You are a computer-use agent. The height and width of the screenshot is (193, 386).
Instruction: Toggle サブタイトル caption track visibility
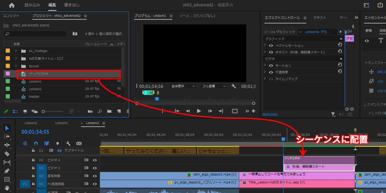tap(59, 150)
